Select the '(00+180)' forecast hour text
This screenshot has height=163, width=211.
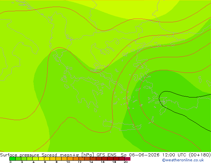pos(200,155)
